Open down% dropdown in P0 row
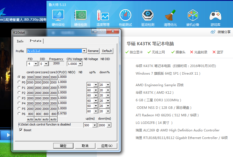This screenshot has width=233, height=157. pos(108,85)
